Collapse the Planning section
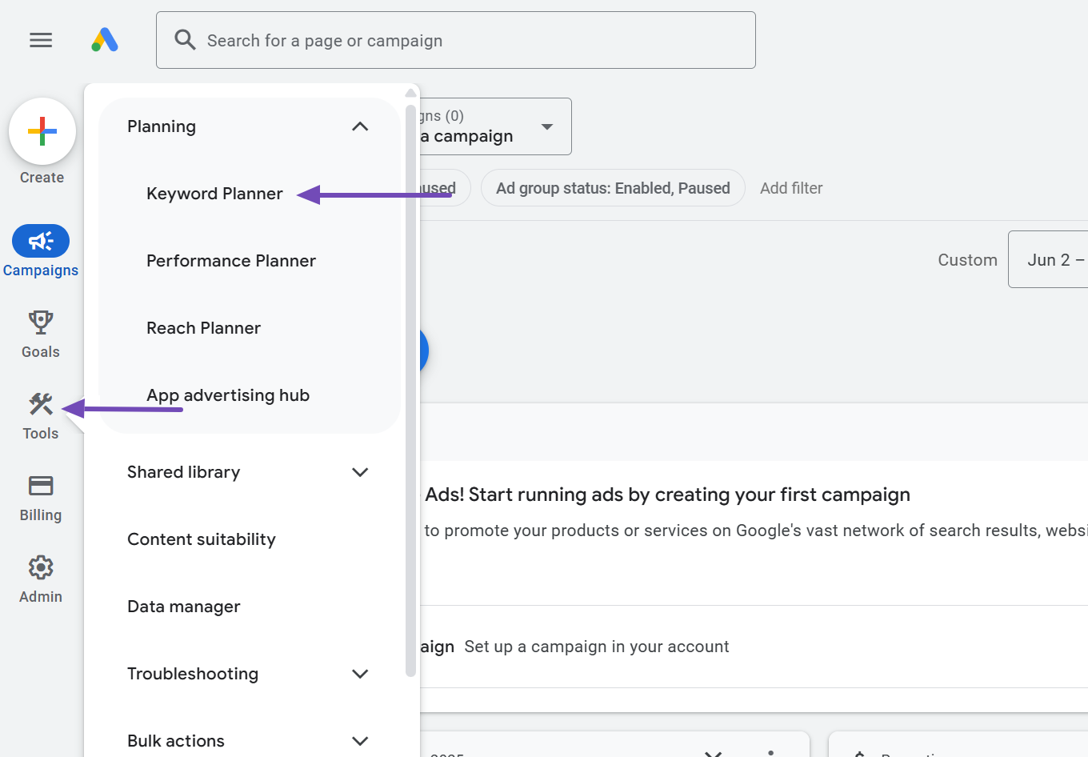This screenshot has height=757, width=1088. click(x=360, y=126)
